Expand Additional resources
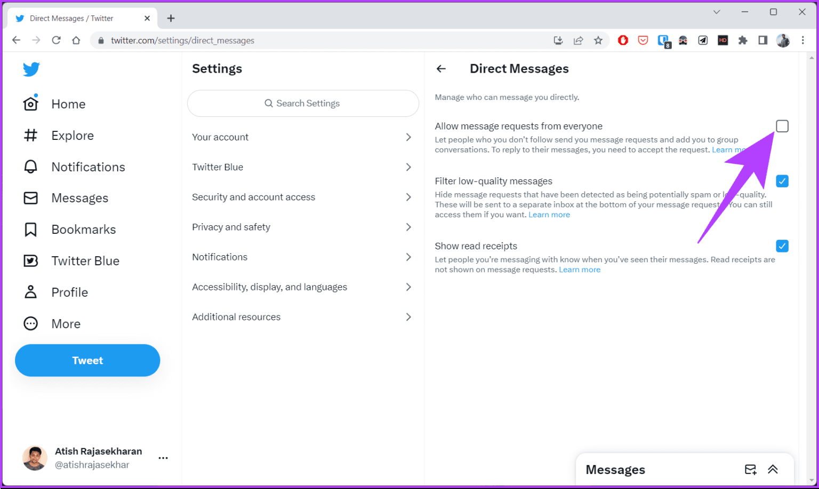 click(303, 317)
